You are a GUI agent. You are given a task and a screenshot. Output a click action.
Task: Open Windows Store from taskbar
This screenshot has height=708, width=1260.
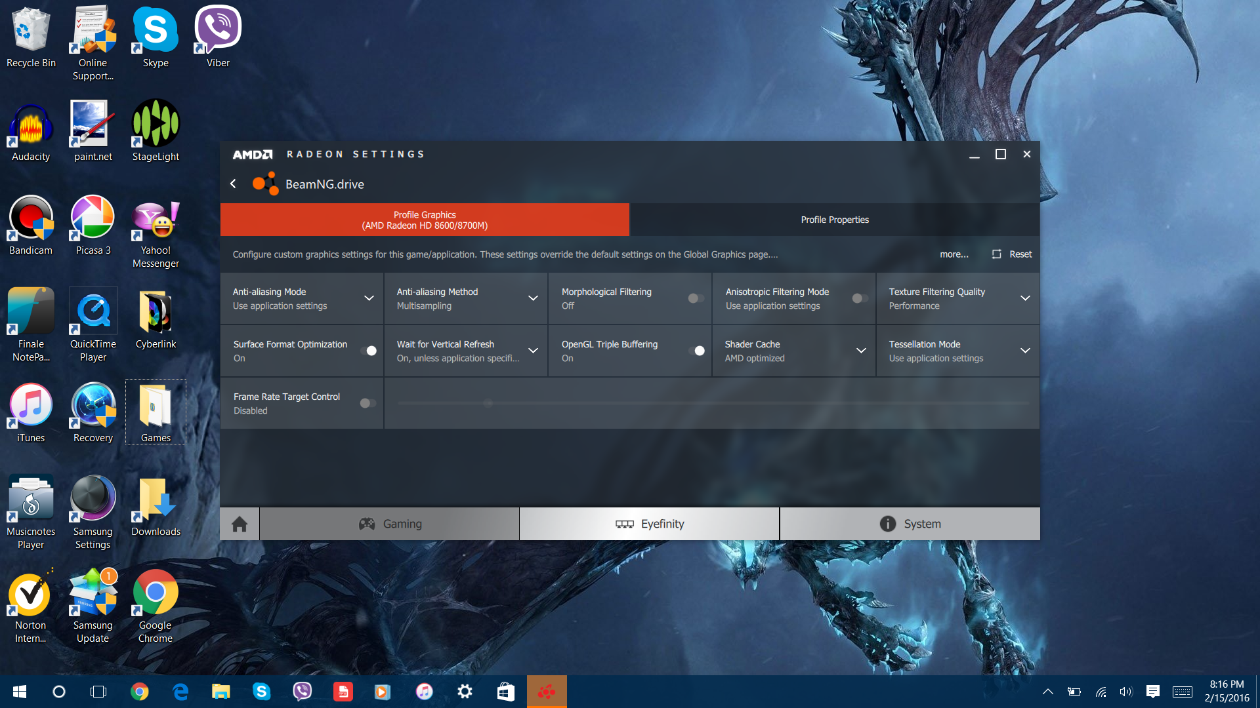coord(506,692)
